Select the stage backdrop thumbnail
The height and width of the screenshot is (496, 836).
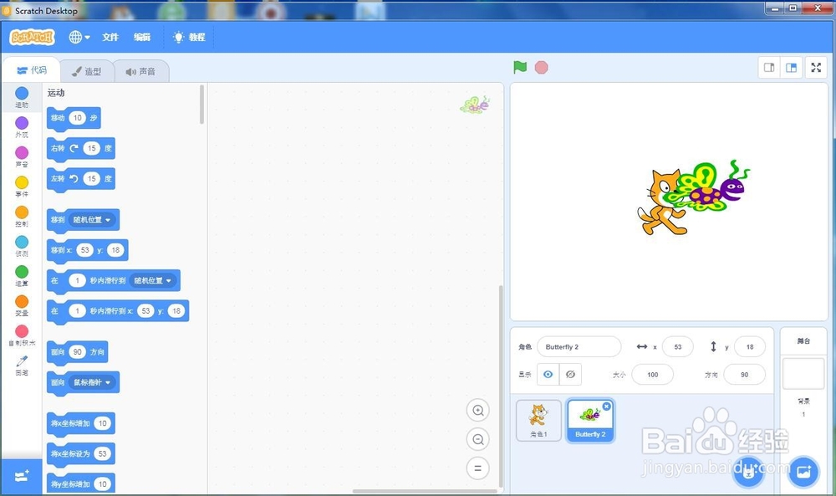click(x=803, y=373)
